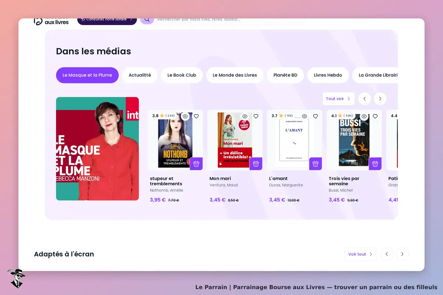Click the 3.7 star rating badge
The height and width of the screenshot is (295, 443).
pyautogui.click(x=282, y=116)
